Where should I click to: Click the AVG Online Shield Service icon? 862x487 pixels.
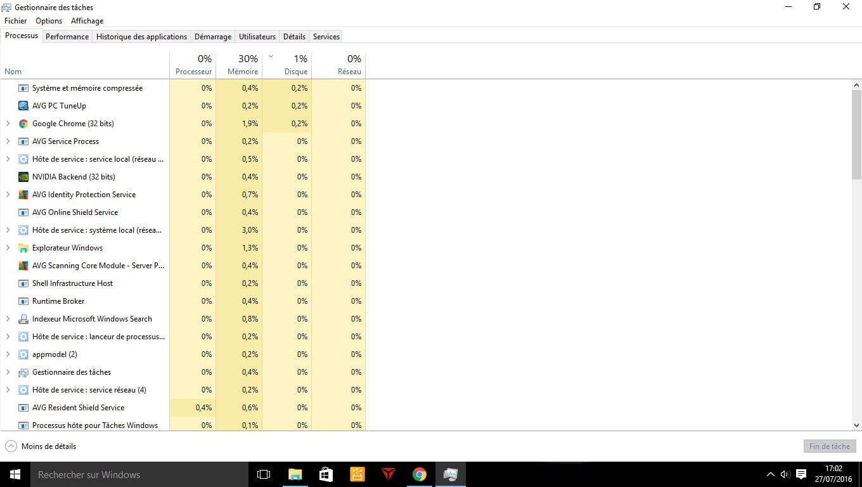[23, 212]
